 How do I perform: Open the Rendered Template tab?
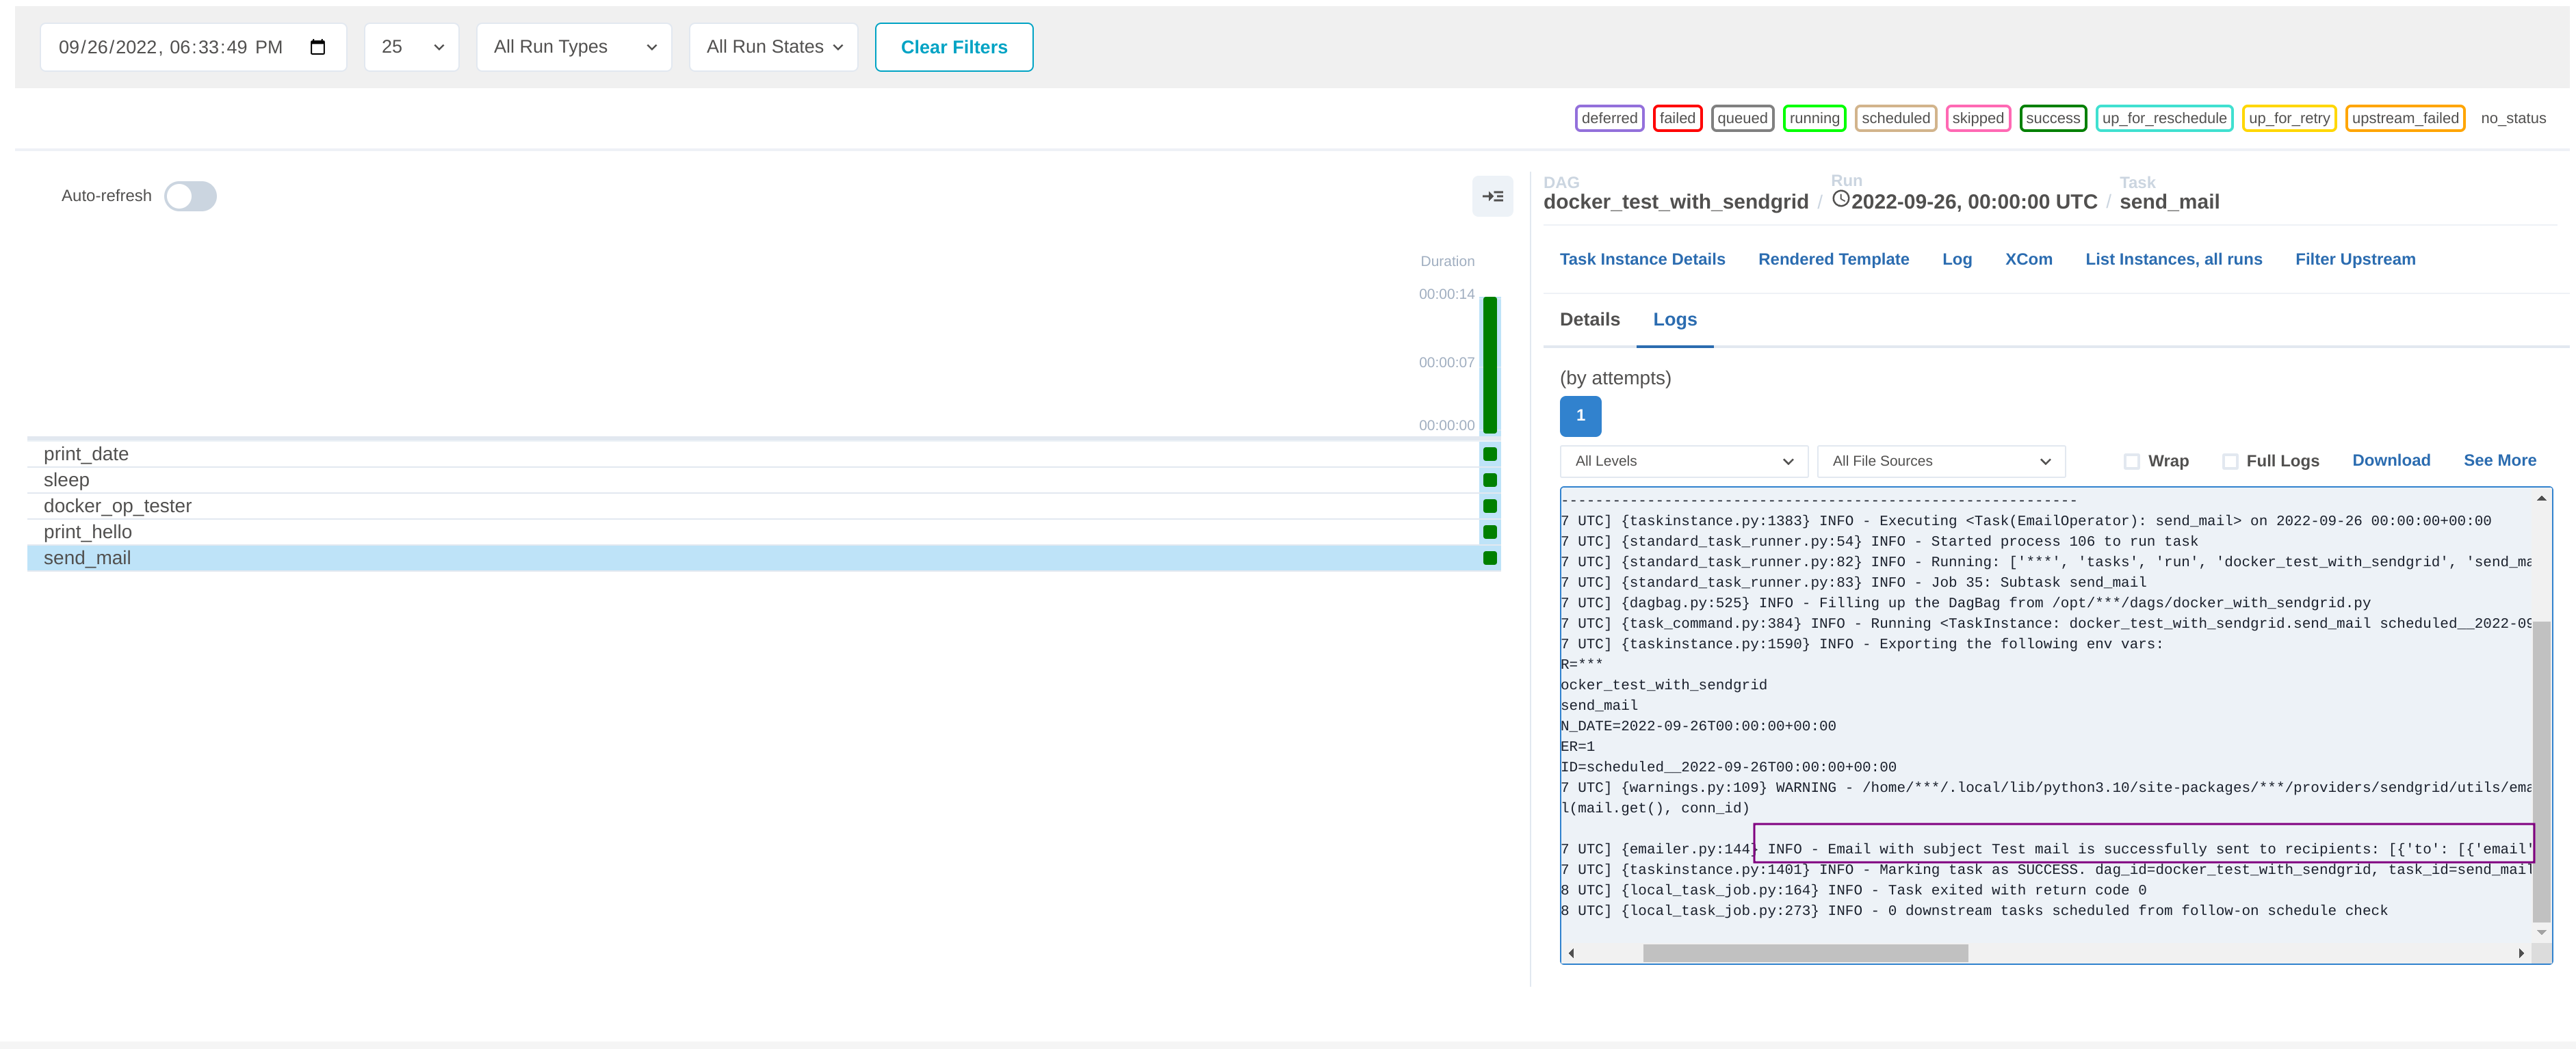pyautogui.click(x=1833, y=258)
